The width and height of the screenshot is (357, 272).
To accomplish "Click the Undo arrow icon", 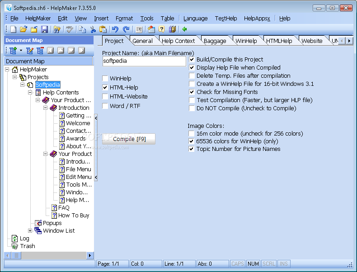I will [115, 29].
